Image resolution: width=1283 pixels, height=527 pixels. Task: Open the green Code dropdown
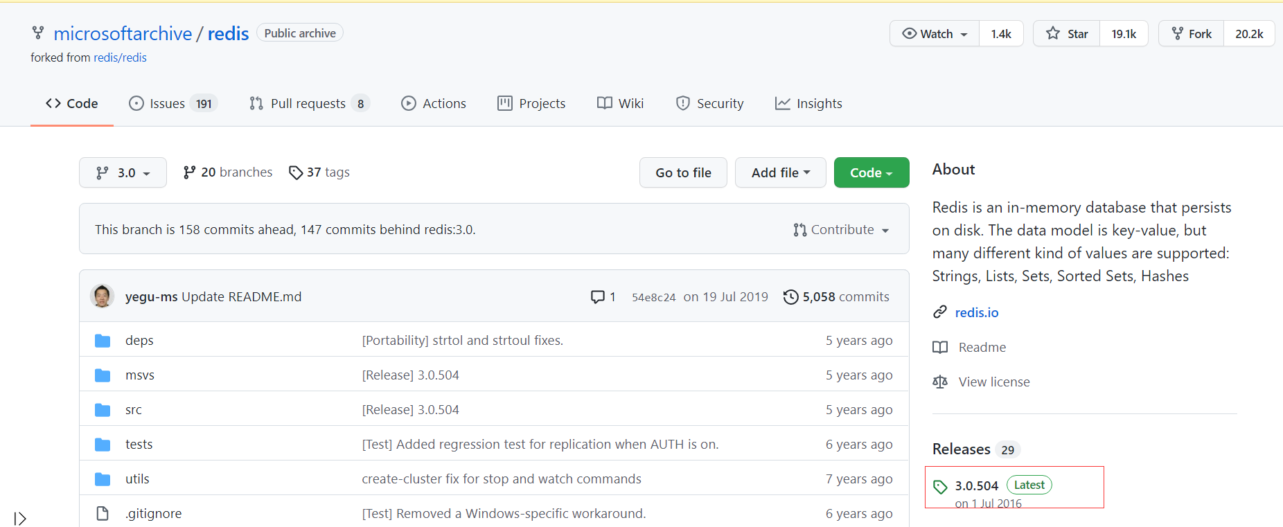(871, 172)
